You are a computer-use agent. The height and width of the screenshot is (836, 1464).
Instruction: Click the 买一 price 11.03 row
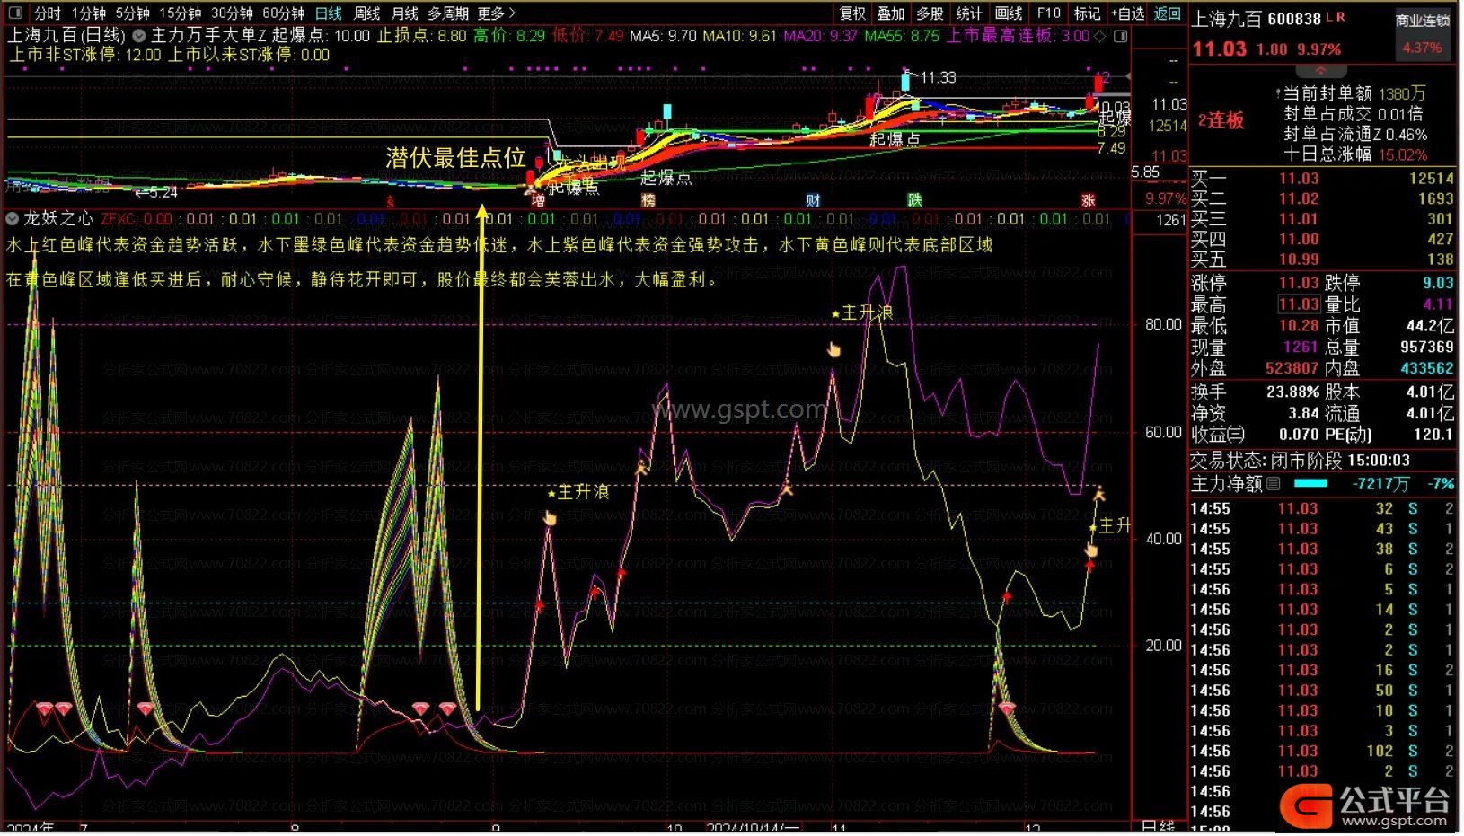[x=1321, y=179]
